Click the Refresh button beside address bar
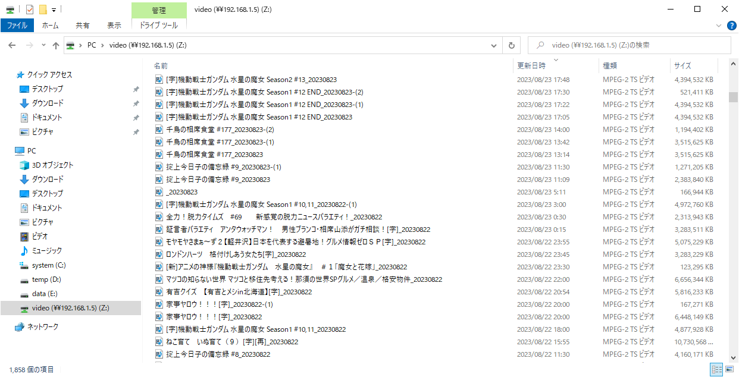The height and width of the screenshot is (377, 739). click(x=512, y=45)
